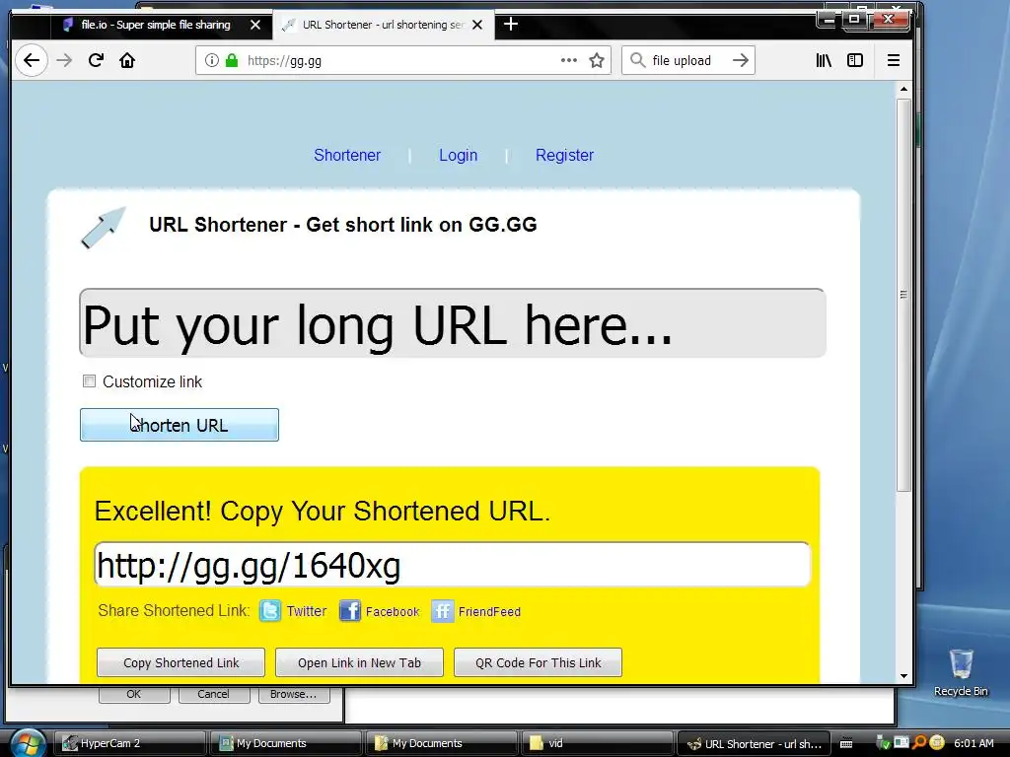Image resolution: width=1010 pixels, height=757 pixels.
Task: Focus the long URL input field
Action: pyautogui.click(x=452, y=323)
